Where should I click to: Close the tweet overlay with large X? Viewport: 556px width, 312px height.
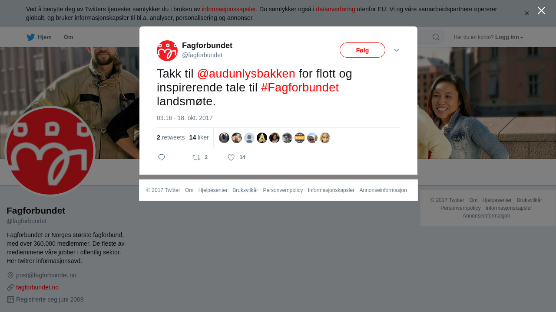point(541,10)
